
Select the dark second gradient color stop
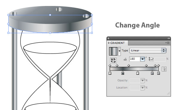pyautogui.click(x=123, y=73)
